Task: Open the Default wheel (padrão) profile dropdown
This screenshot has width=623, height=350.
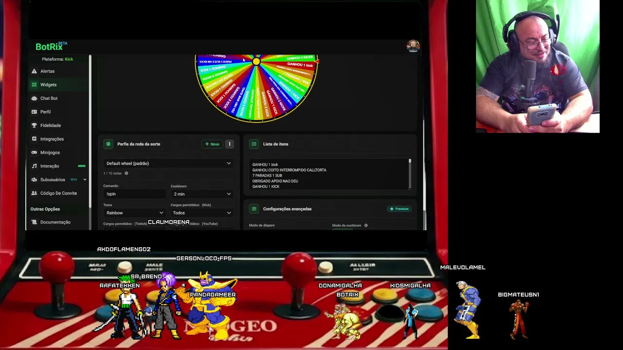Action: 168,163
